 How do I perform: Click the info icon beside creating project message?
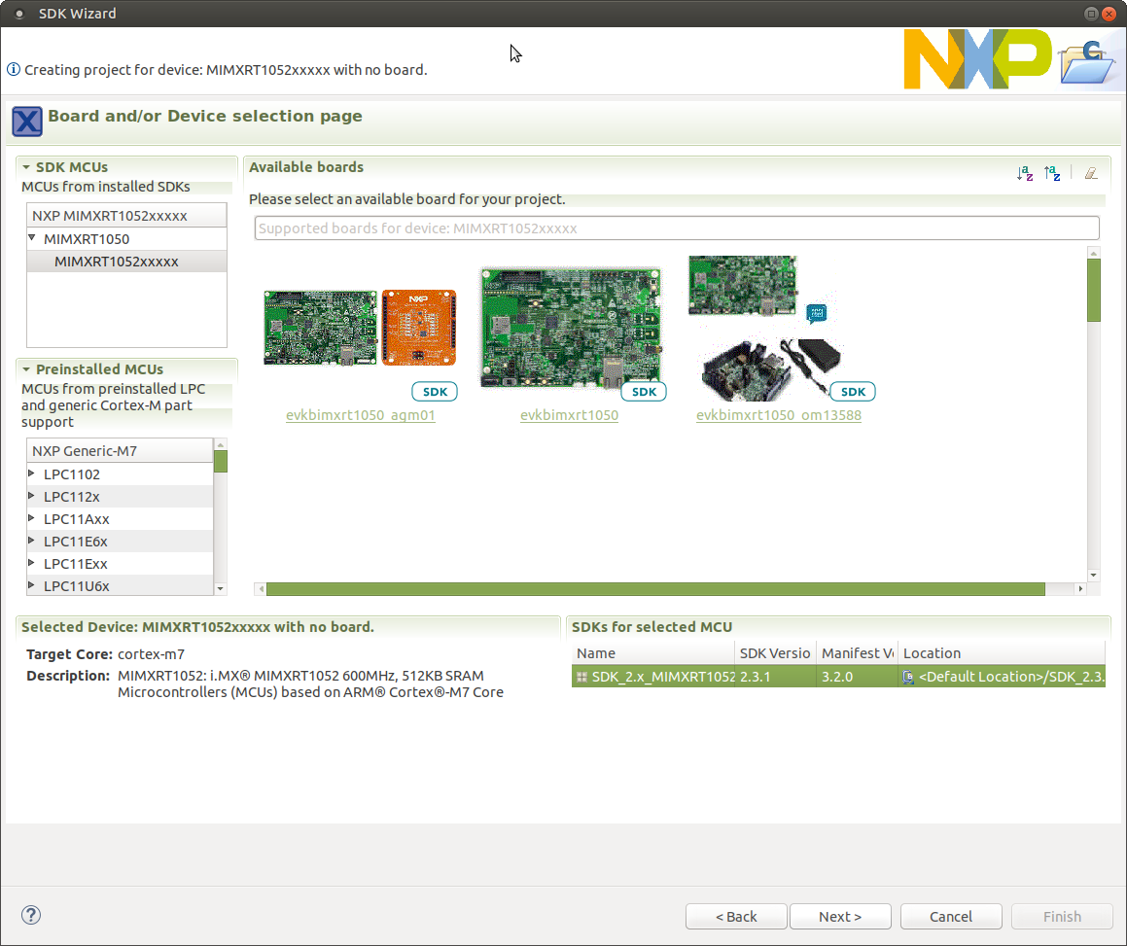13,70
